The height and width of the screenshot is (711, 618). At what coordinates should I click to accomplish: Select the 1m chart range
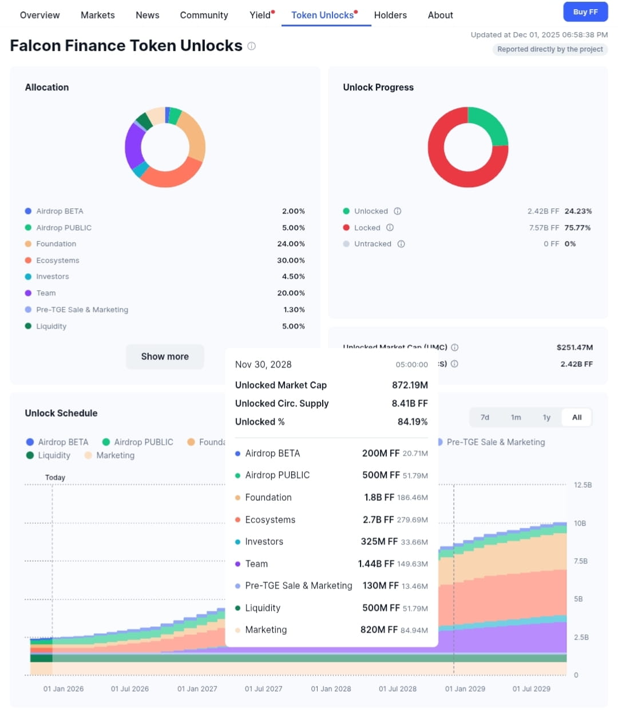click(x=516, y=417)
